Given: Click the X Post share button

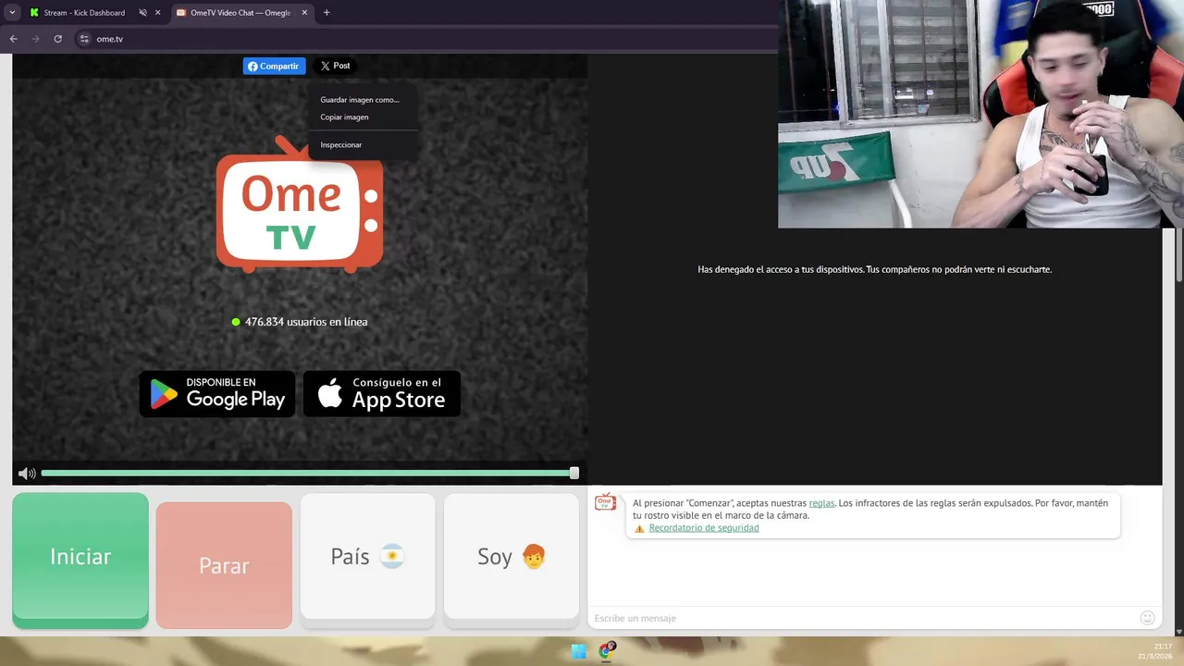Looking at the screenshot, I should 335,66.
